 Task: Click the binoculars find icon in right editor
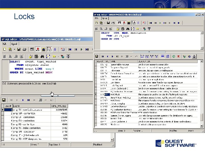128,29
